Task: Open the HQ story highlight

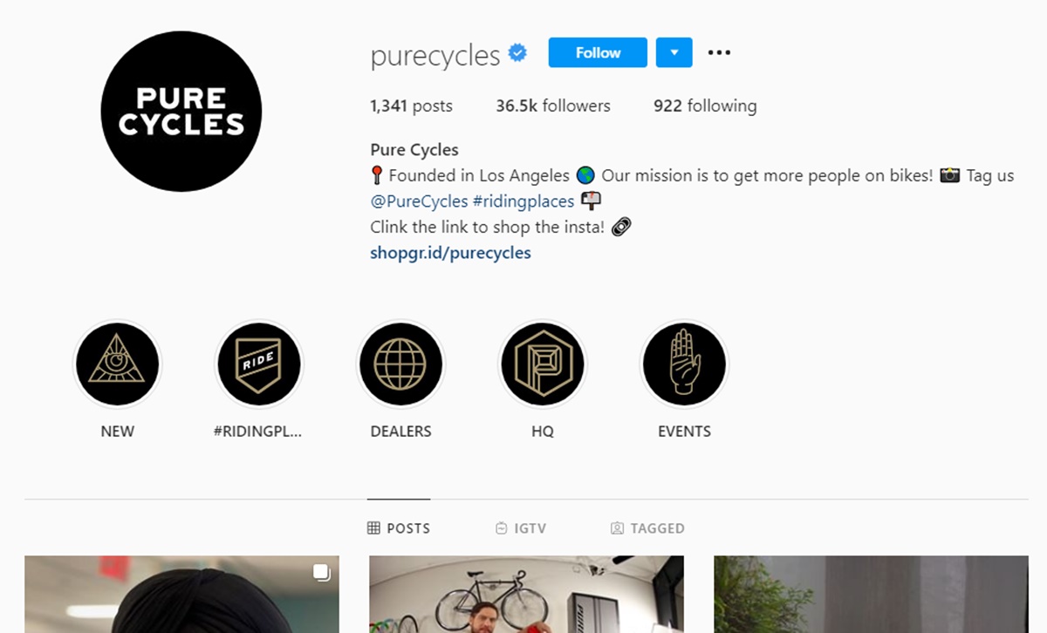Action: (543, 364)
